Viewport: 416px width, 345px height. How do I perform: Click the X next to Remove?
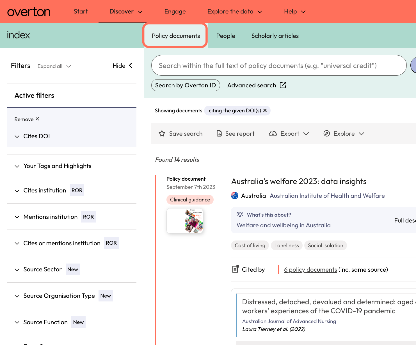pos(38,119)
